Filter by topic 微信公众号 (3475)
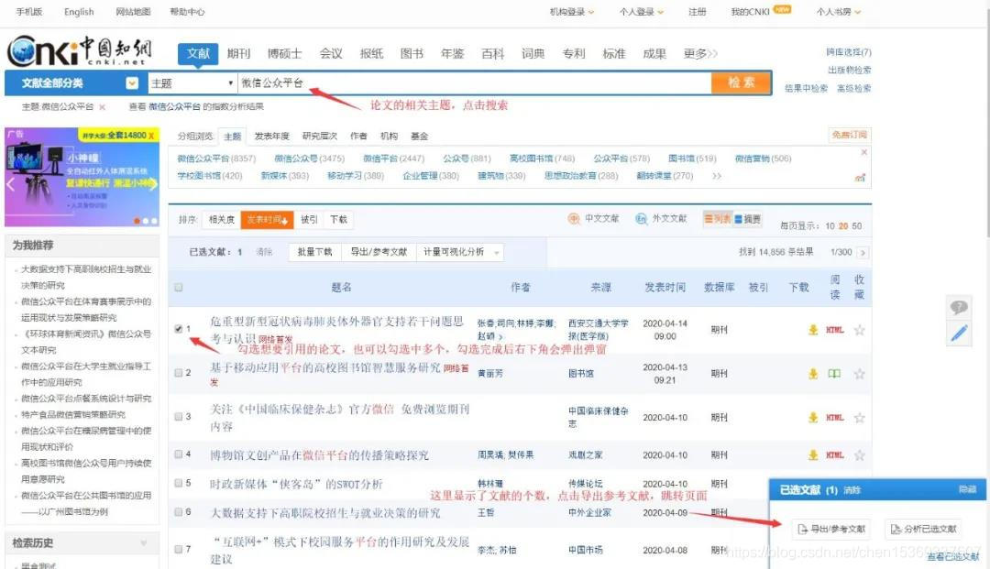Viewport: 990px width, 569px height. click(310, 159)
